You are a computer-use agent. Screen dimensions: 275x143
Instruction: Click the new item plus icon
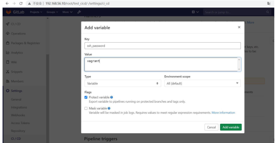click(193, 12)
